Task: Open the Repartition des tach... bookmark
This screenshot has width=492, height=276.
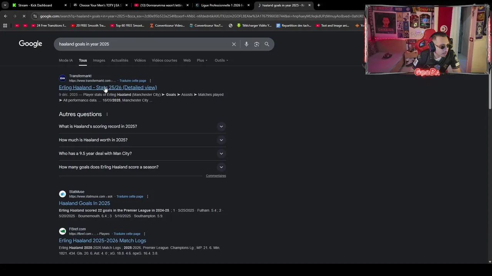Action: coord(294,26)
